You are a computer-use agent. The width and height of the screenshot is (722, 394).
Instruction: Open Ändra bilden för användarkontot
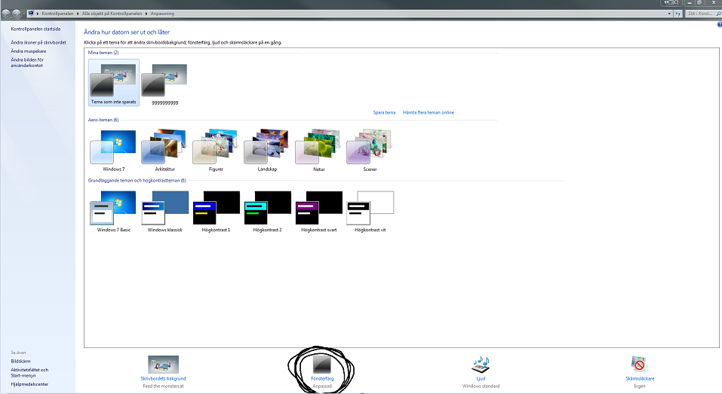tap(27, 63)
